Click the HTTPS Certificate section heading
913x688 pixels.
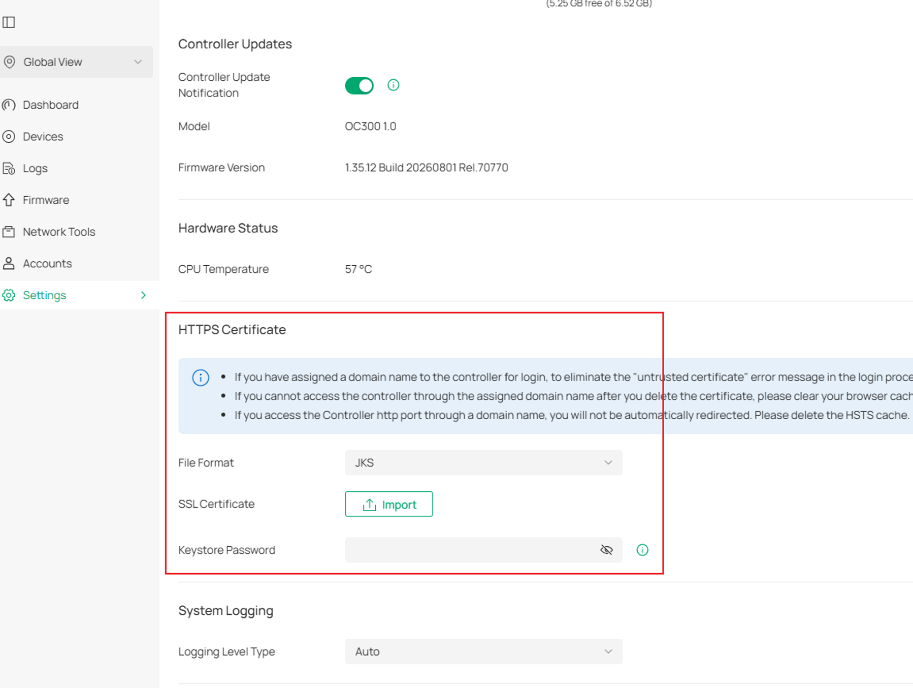pyautogui.click(x=232, y=330)
